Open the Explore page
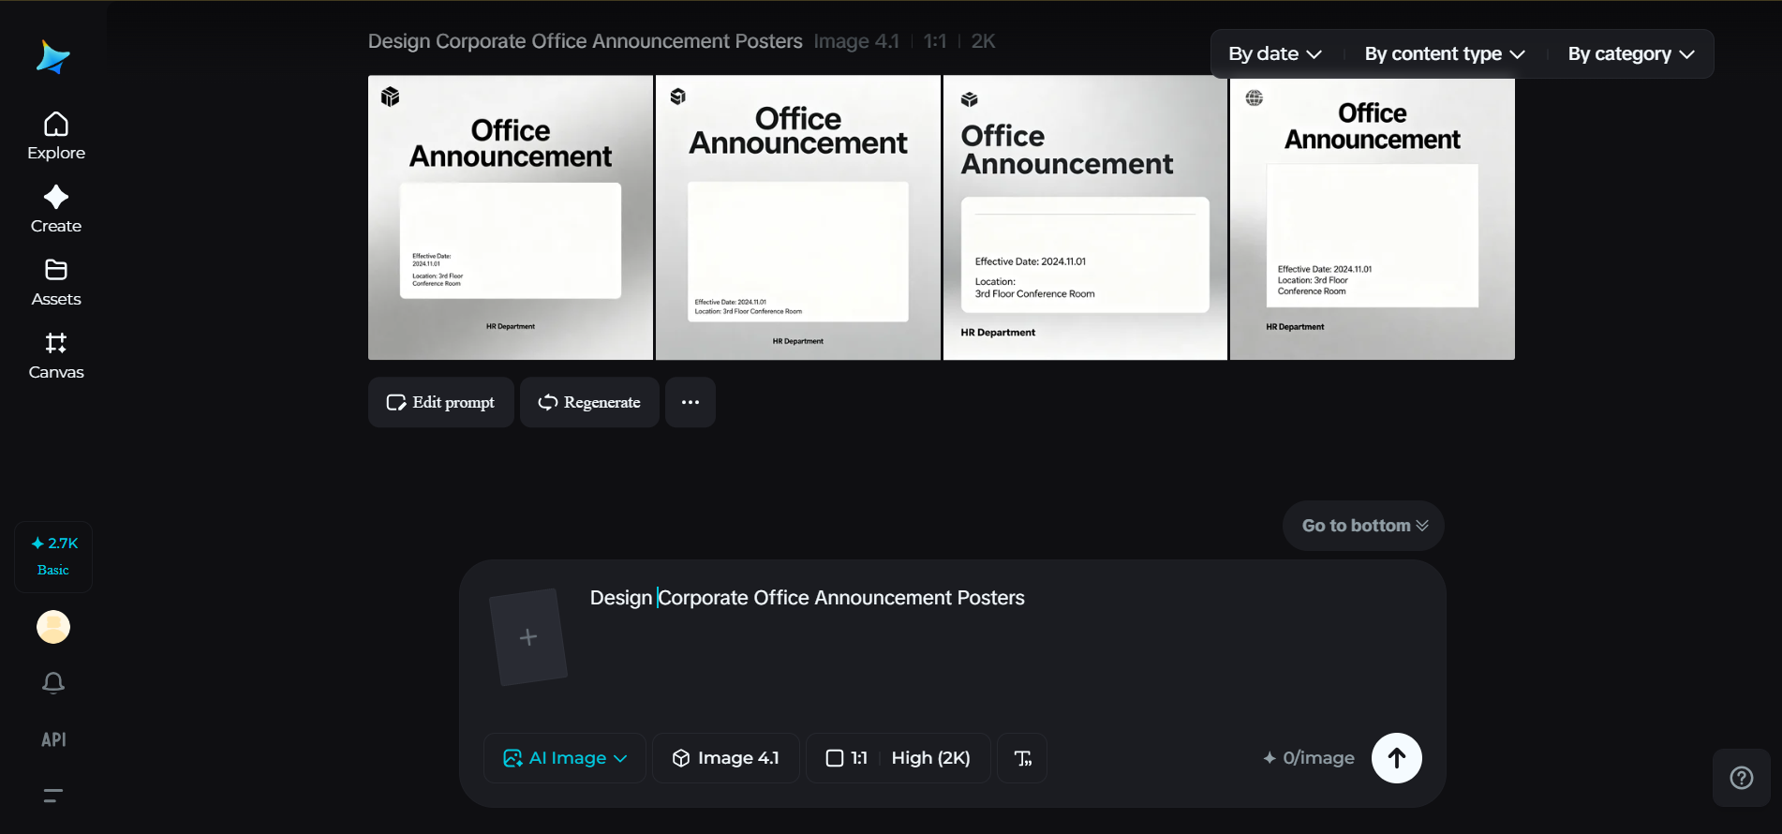The width and height of the screenshot is (1782, 834). click(x=56, y=137)
